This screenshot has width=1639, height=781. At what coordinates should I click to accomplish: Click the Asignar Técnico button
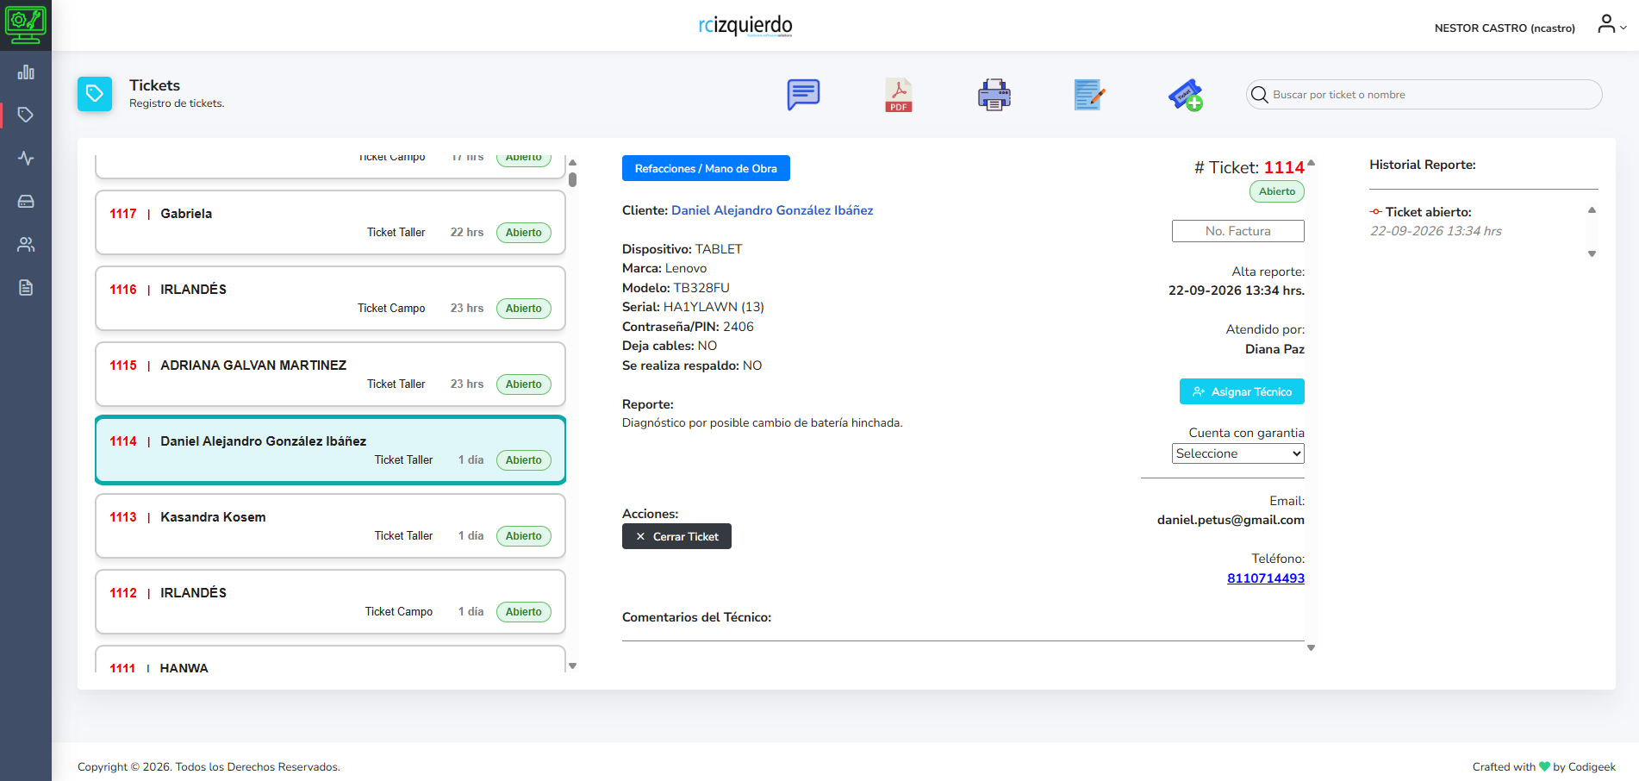tap(1242, 391)
